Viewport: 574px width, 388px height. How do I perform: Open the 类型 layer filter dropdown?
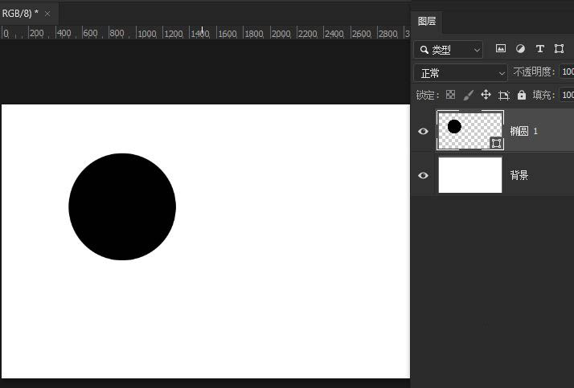(449, 50)
